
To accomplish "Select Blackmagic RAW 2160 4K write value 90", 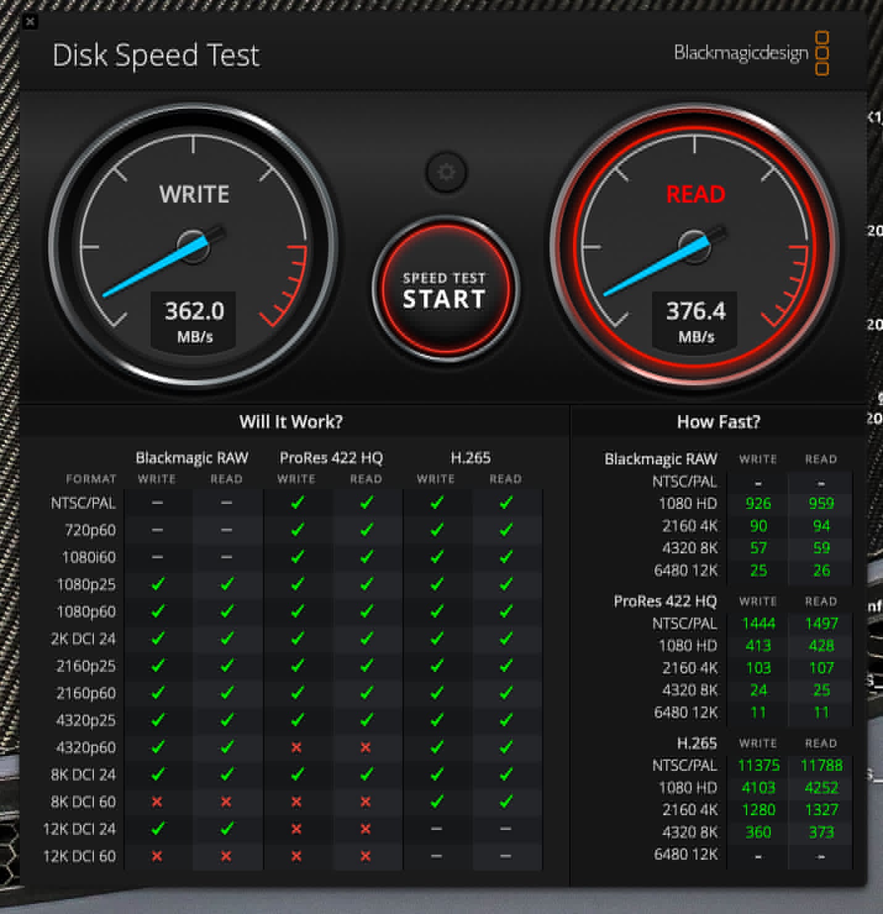I will pyautogui.click(x=758, y=526).
